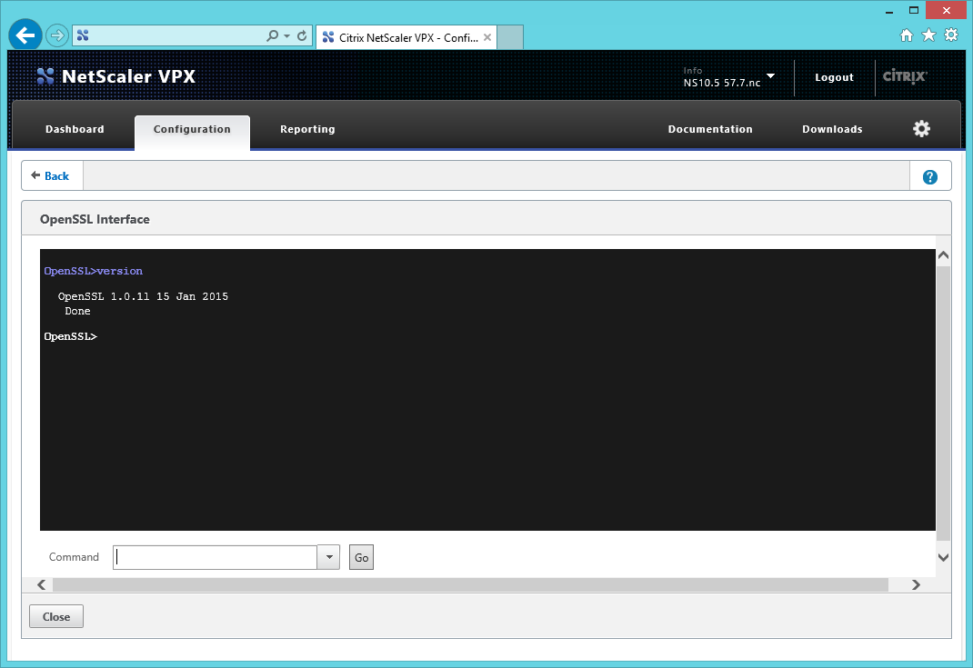Switch to the Configuration tab
This screenshot has width=973, height=668.
(193, 132)
